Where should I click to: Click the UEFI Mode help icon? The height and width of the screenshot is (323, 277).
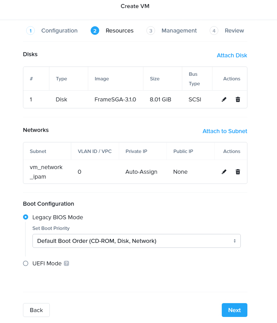pos(66,263)
